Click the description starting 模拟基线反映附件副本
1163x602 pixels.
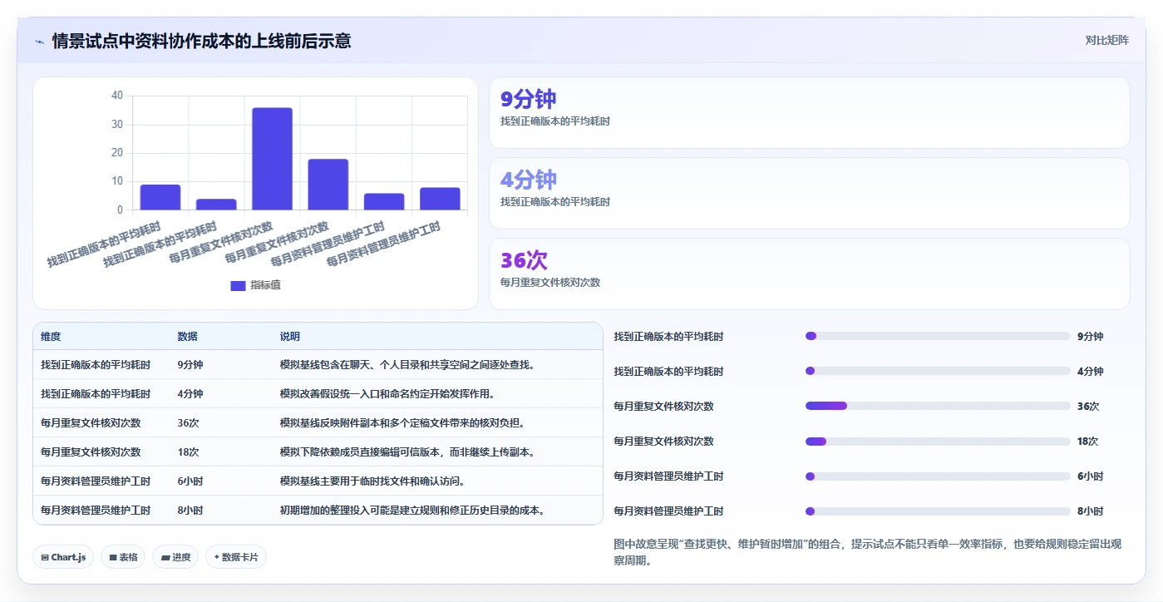402,422
